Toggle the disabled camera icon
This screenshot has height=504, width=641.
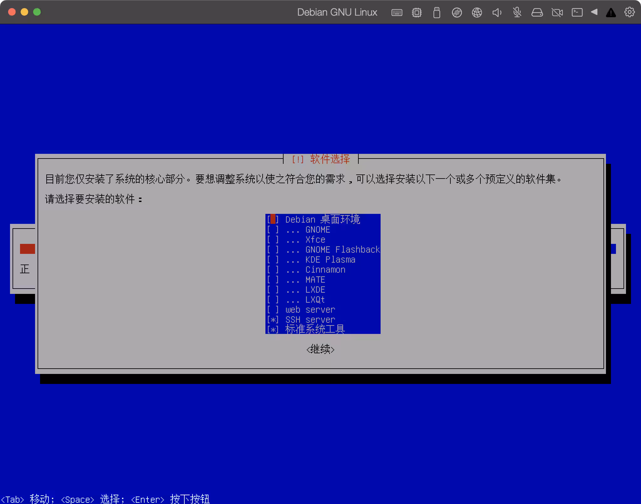tap(557, 13)
